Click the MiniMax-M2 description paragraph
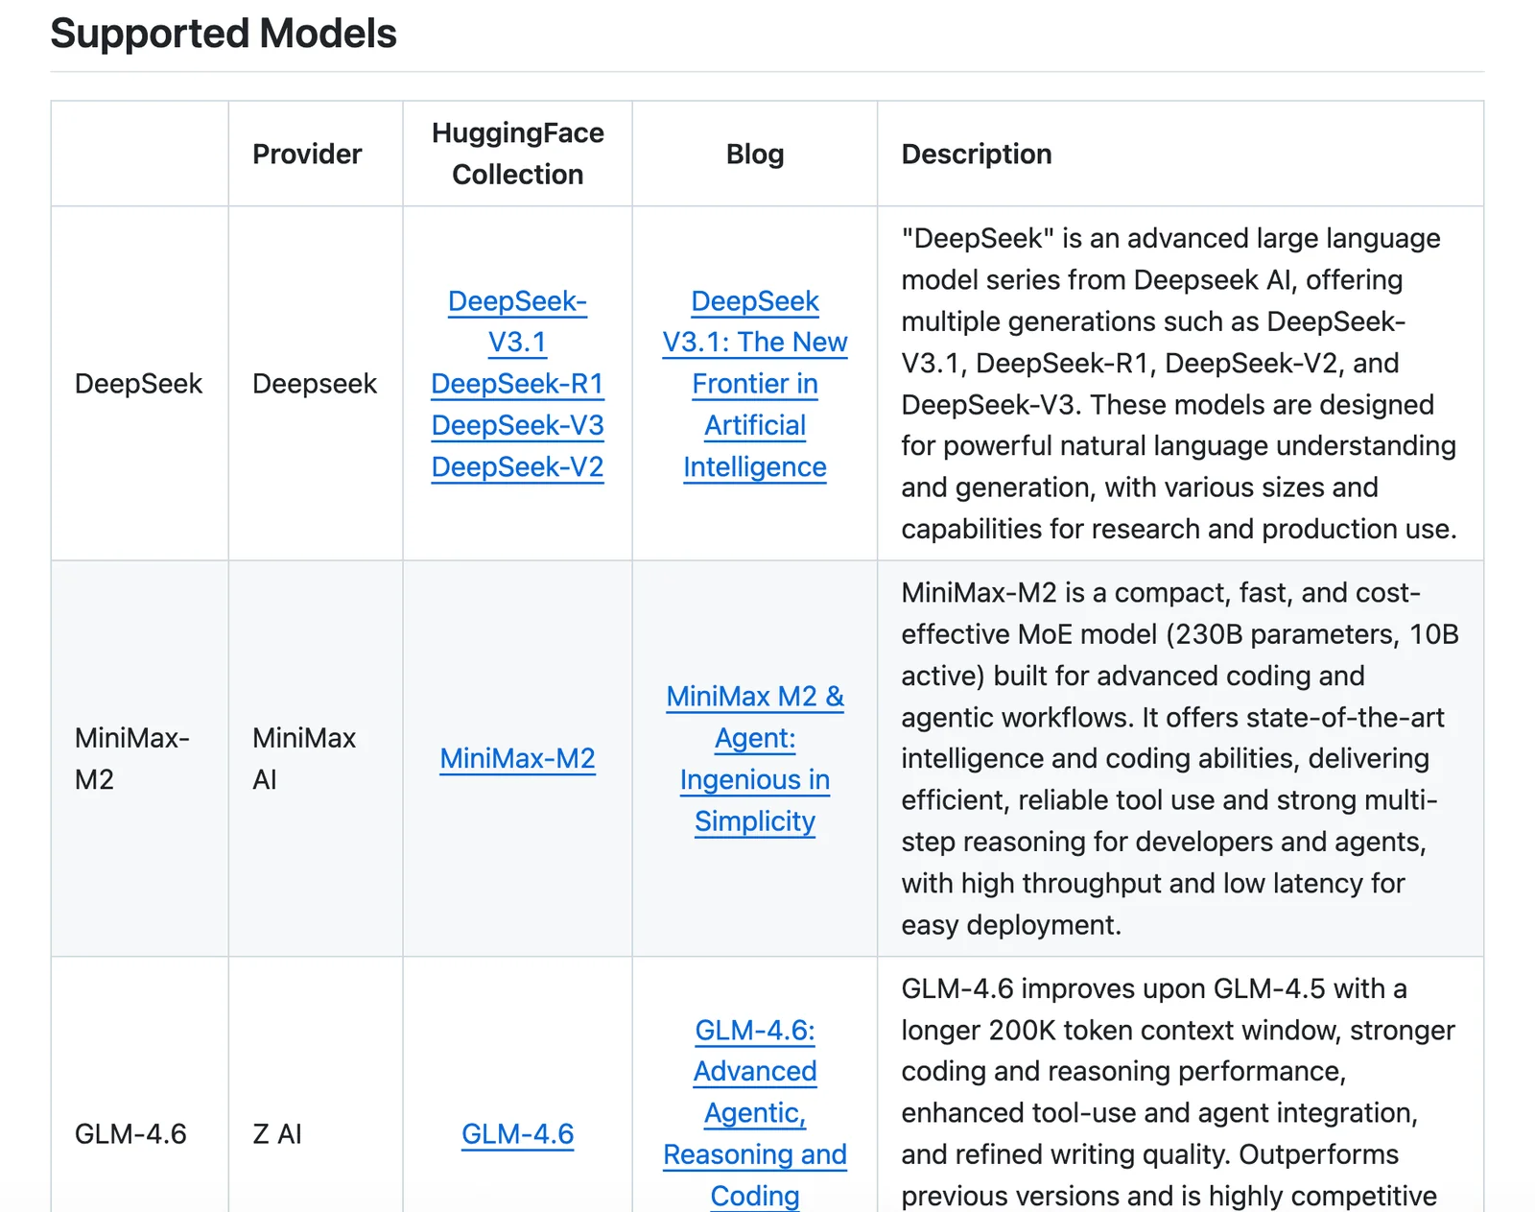 1178,759
